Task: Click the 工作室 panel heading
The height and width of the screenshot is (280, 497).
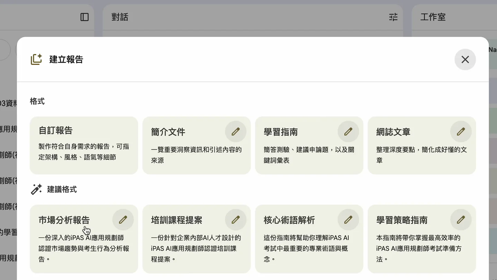Action: tap(433, 17)
